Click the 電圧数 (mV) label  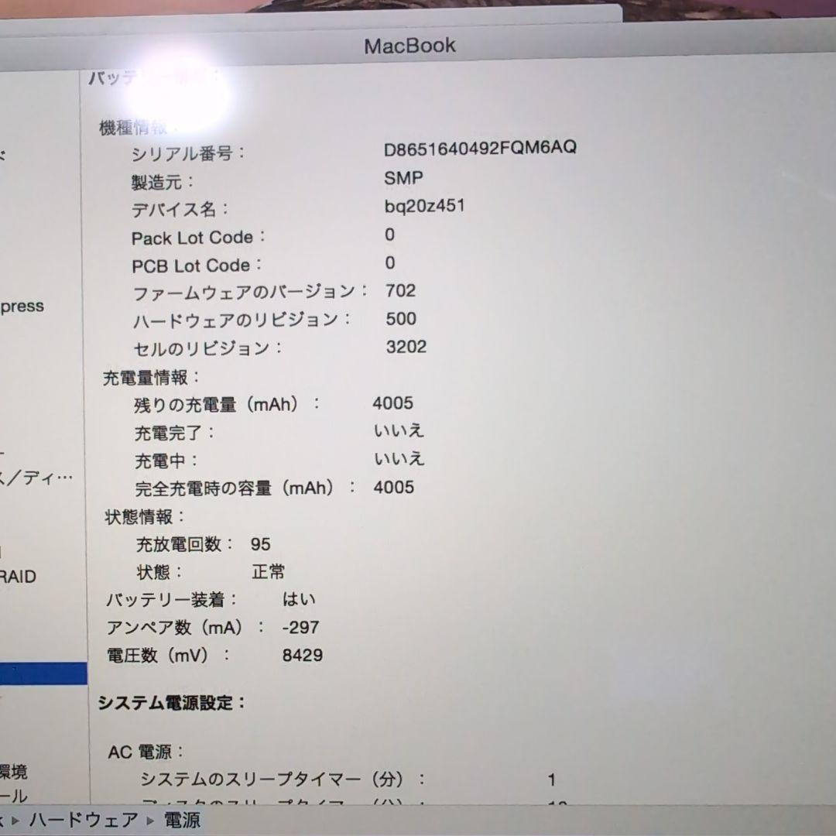point(169,656)
